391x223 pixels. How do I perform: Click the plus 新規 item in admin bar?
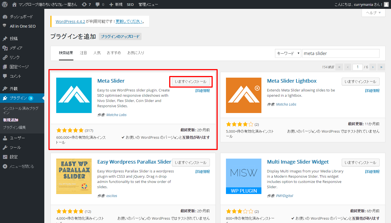116,4
